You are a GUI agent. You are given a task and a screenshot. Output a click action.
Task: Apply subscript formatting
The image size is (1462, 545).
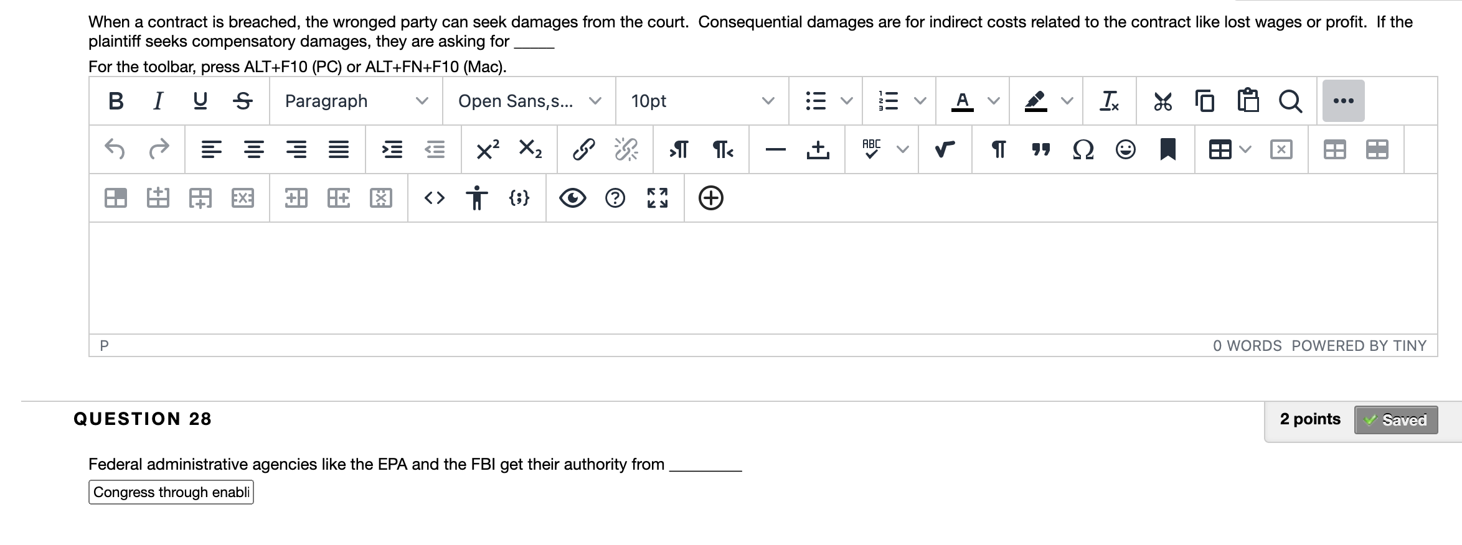tap(530, 149)
